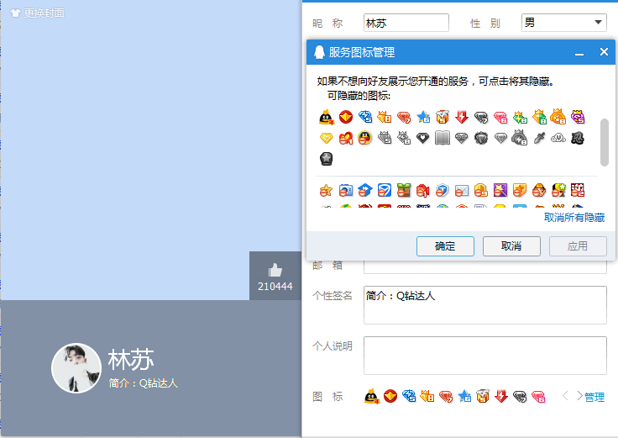Hide the red lightning arrow icon in dialog
The height and width of the screenshot is (438, 618).
click(462, 117)
